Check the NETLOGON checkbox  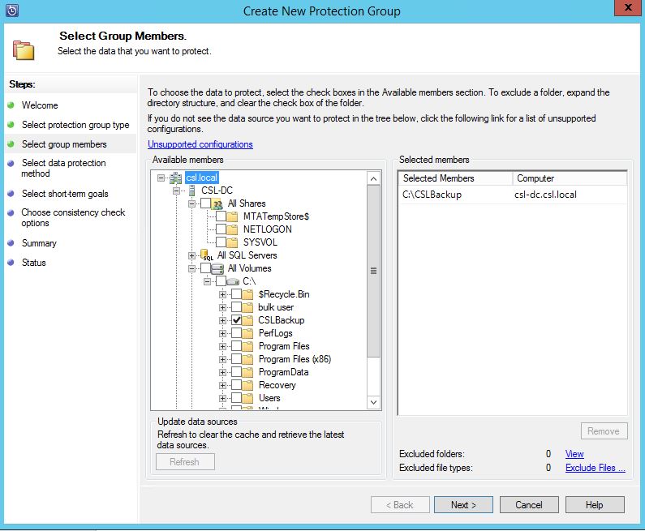tap(221, 229)
